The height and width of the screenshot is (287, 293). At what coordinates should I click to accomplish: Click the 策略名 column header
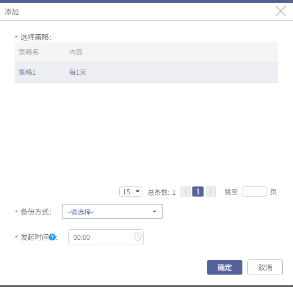coord(29,52)
